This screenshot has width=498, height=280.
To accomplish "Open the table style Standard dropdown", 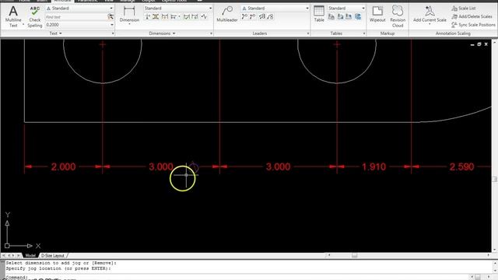I will [x=346, y=9].
